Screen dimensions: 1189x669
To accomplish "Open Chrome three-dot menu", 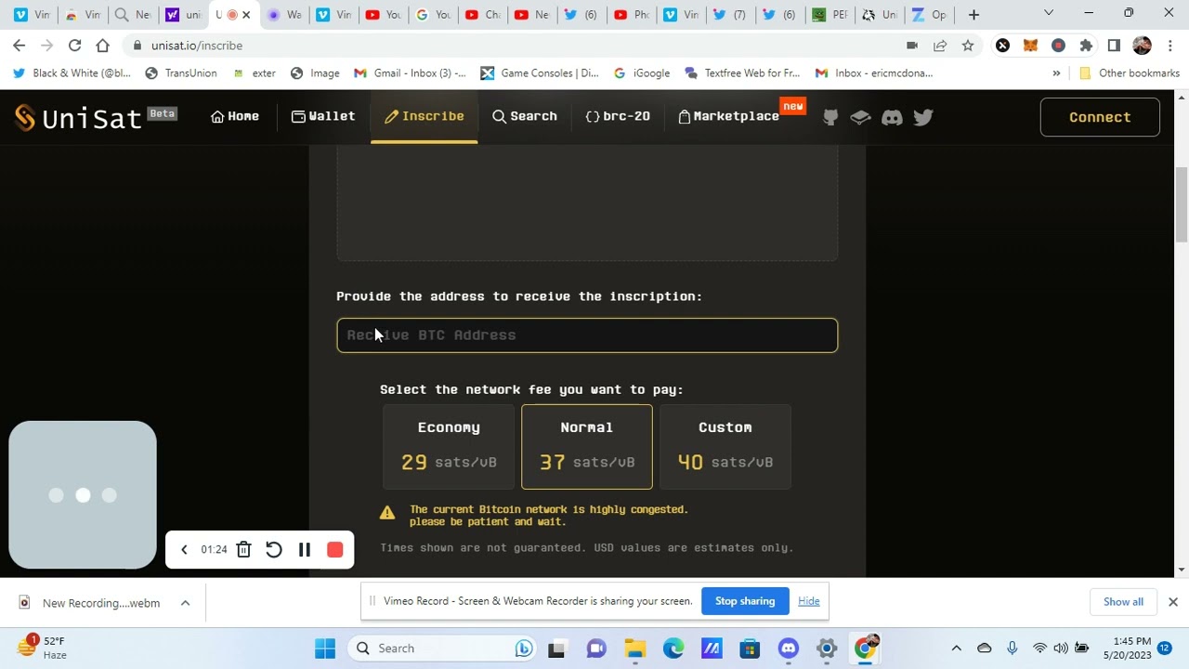I will [x=1169, y=46].
